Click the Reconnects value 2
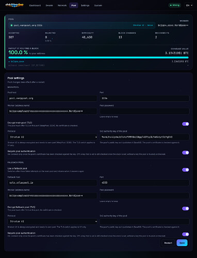The image size is (197, 258). (156, 37)
